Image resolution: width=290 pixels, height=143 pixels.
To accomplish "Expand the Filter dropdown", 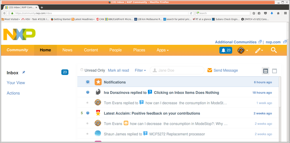I will click(141, 70).
